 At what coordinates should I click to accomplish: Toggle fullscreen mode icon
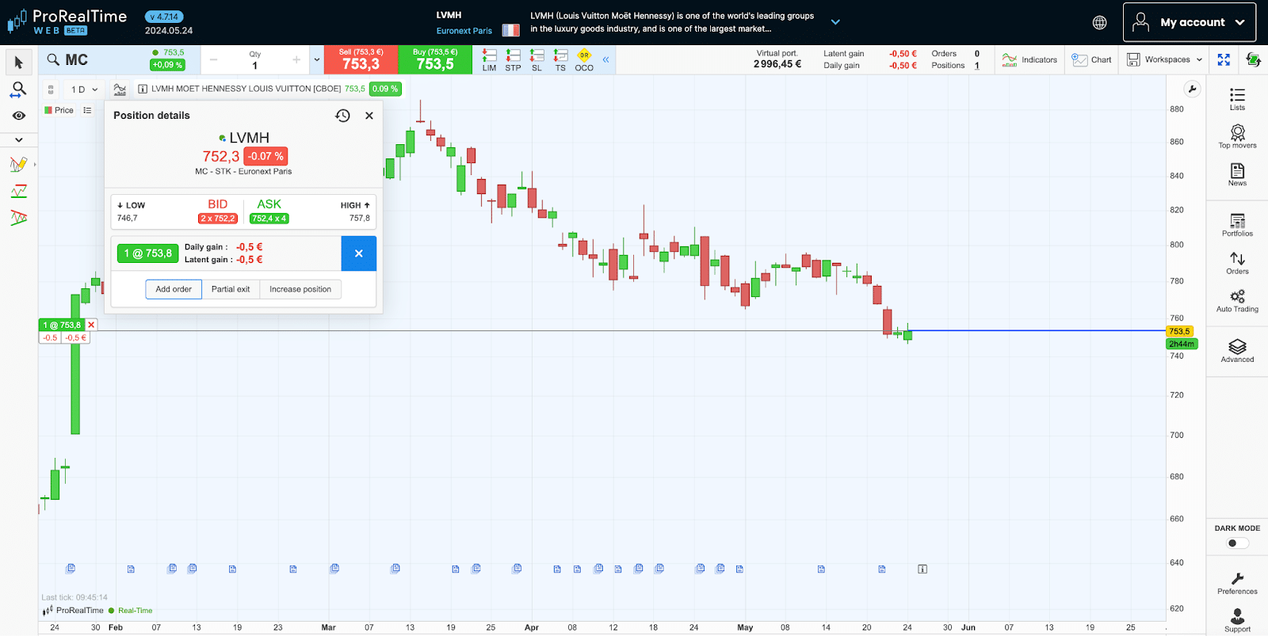pos(1224,59)
